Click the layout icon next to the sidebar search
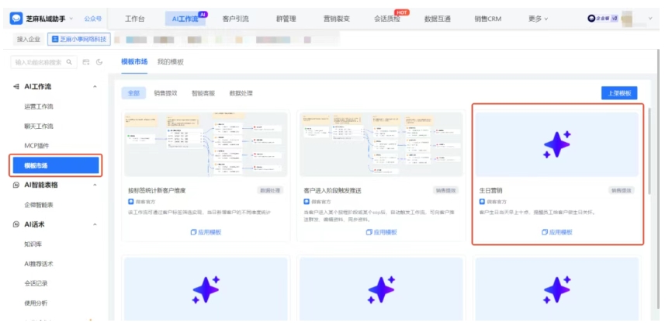This screenshot has width=672, height=333. 85,61
